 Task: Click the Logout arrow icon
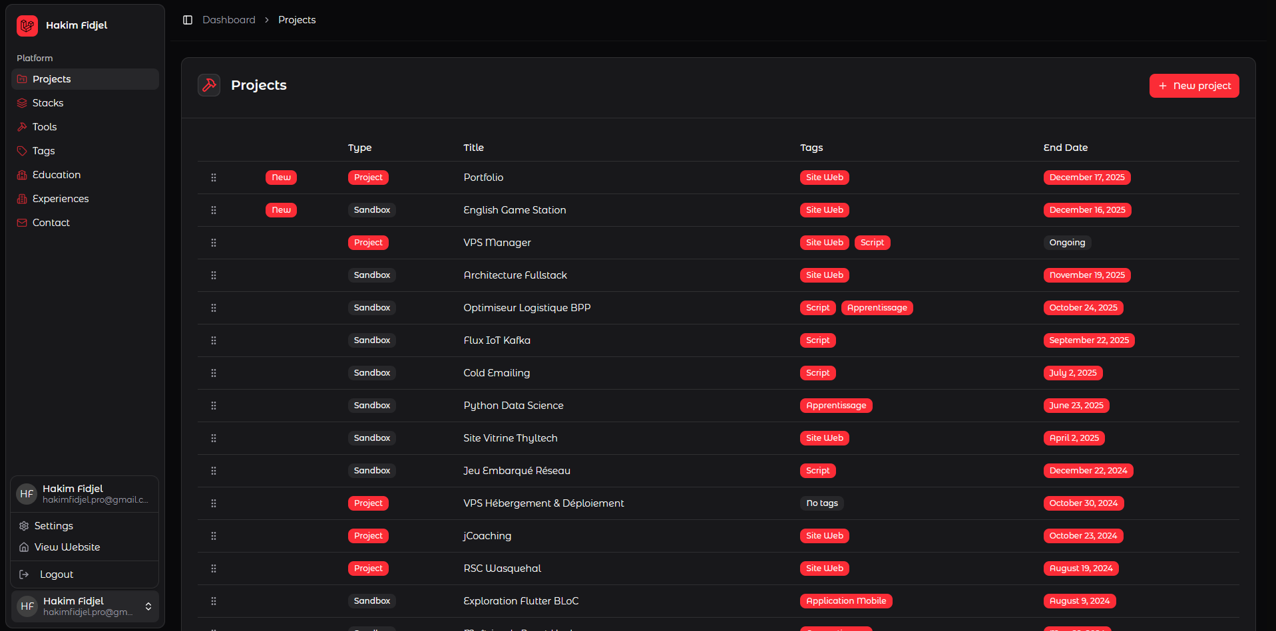24,574
